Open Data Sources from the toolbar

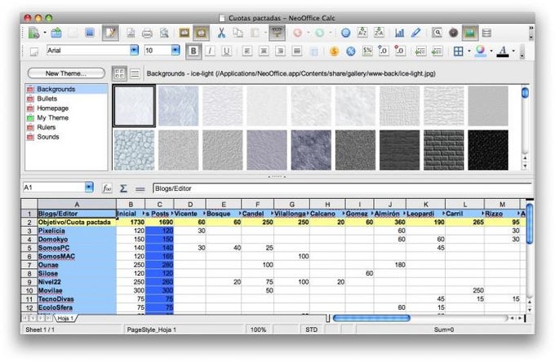pyautogui.click(x=486, y=33)
